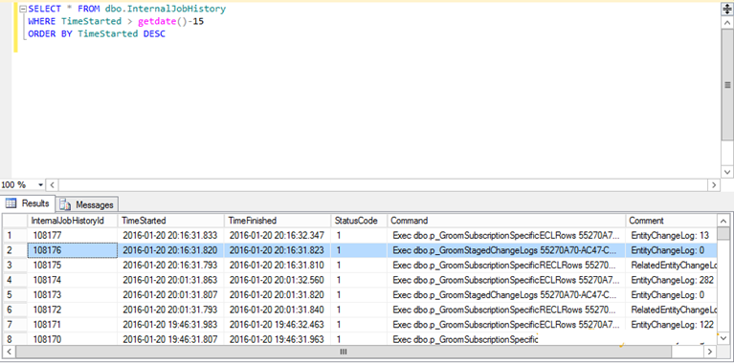The height and width of the screenshot is (363, 734).
Task: Click StatusCode cell in row 108174
Action: (359, 280)
